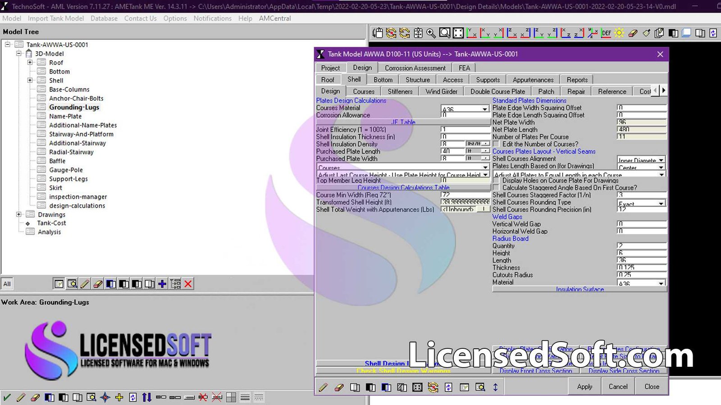
Task: Open the AMCentral menu
Action: coord(275,18)
